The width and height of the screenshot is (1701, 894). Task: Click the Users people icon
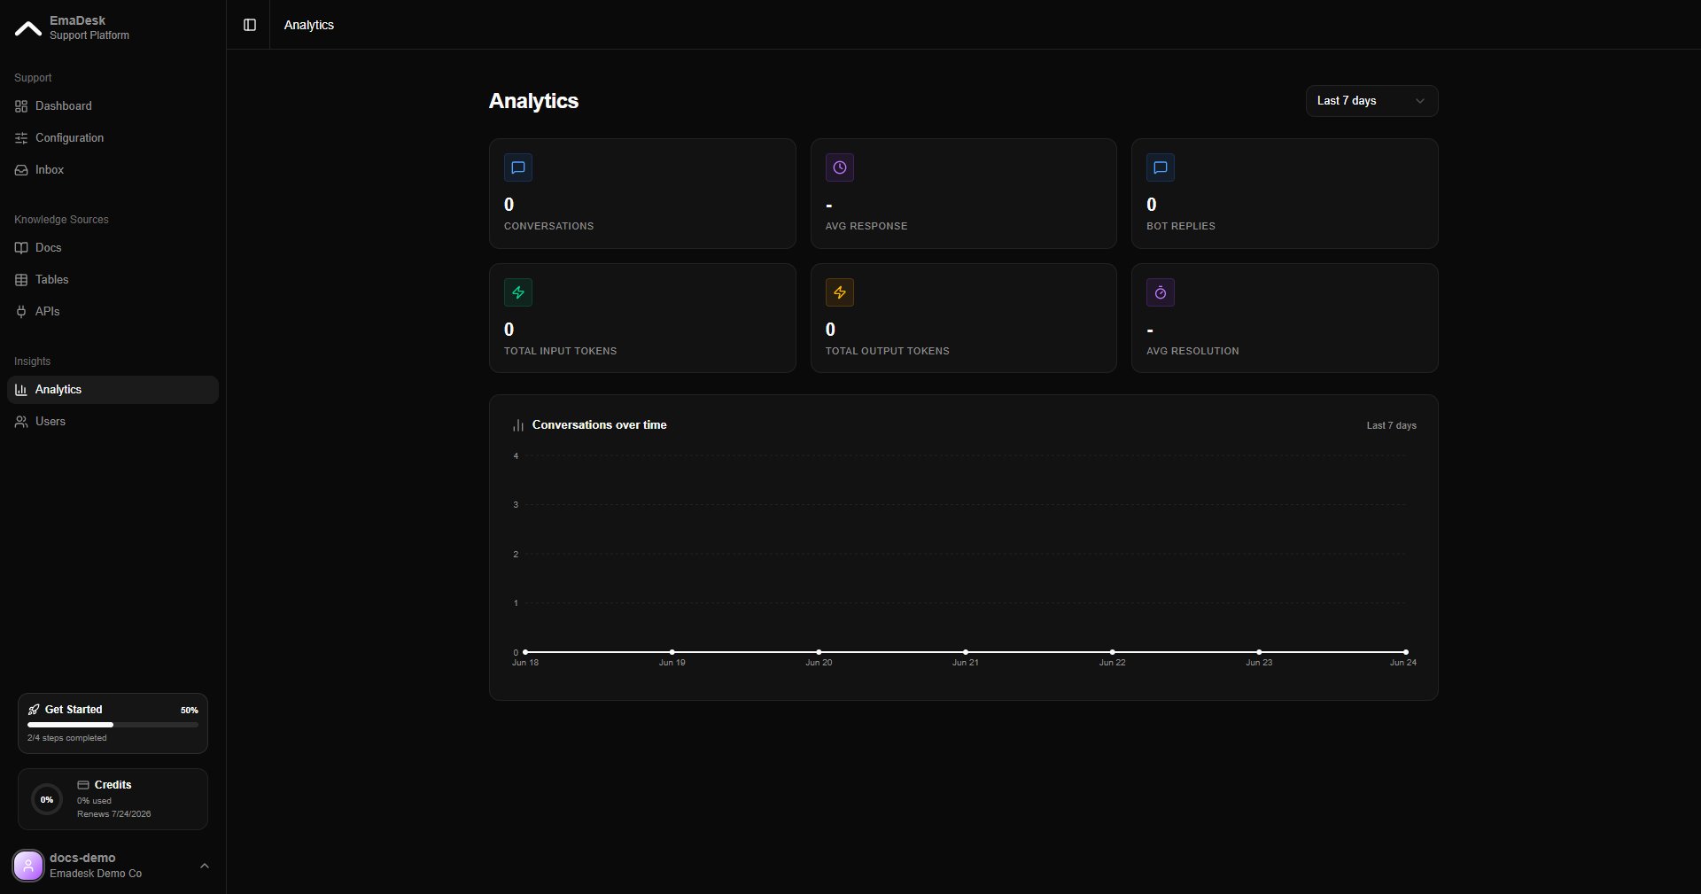coord(21,422)
